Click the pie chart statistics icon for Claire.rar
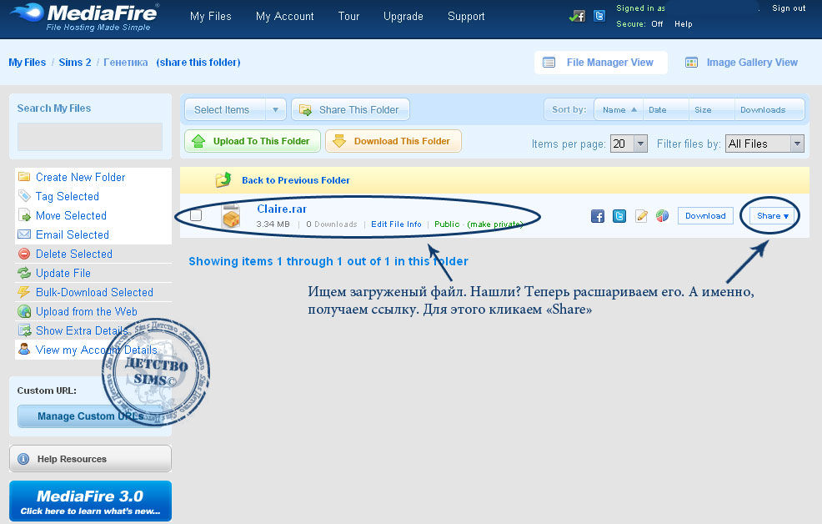 coord(662,215)
